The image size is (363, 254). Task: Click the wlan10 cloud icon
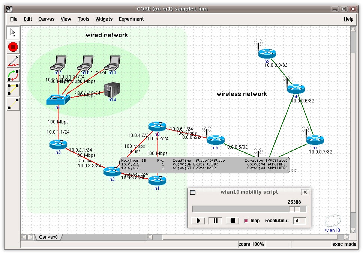click(x=333, y=221)
